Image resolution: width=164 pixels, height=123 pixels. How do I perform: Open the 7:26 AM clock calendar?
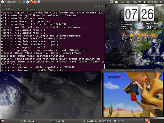[x=137, y=2]
